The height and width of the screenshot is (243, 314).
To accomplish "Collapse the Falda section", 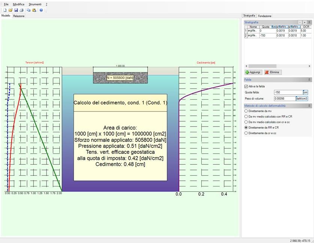I will [309, 80].
